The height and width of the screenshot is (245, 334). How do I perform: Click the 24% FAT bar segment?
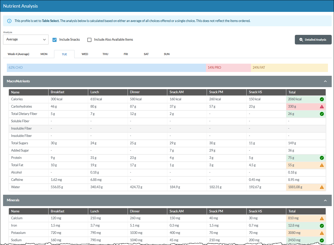click(x=289, y=68)
